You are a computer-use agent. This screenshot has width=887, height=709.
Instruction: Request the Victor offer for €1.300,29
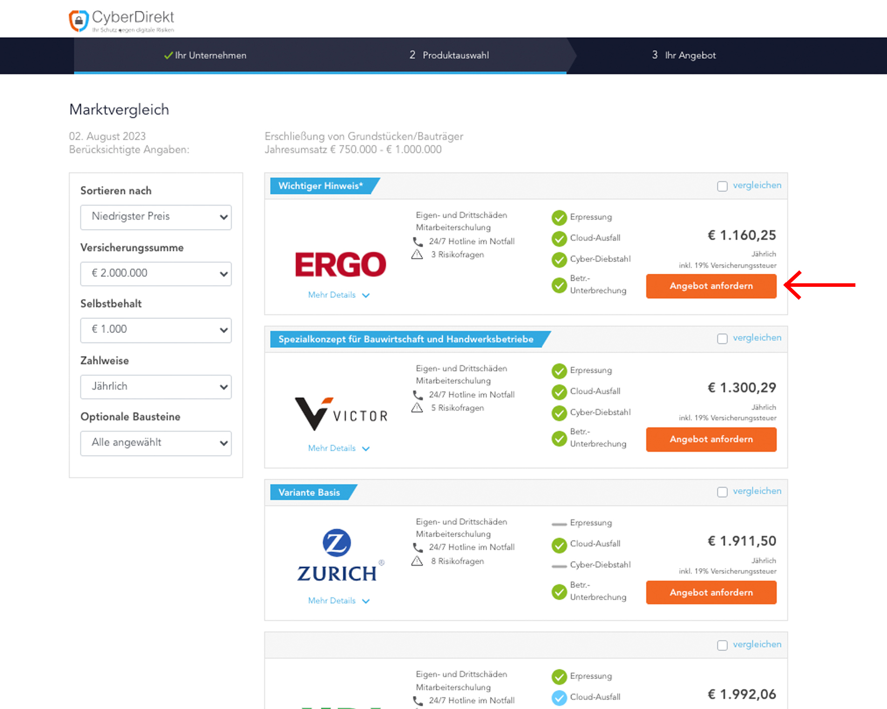point(711,439)
